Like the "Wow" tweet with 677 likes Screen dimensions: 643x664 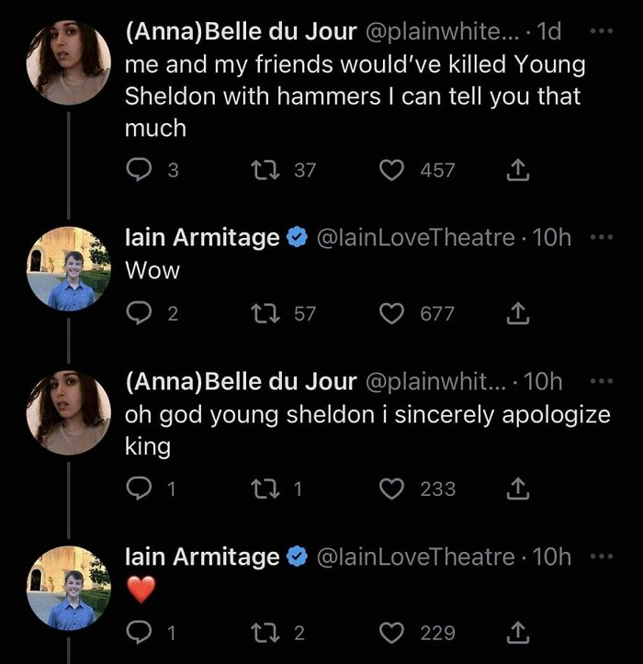394,313
